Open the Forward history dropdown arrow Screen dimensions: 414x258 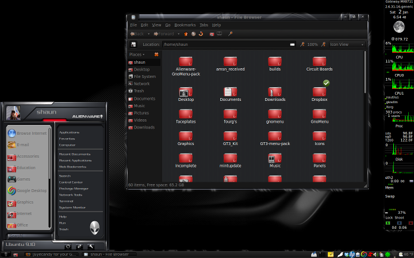click(x=178, y=34)
